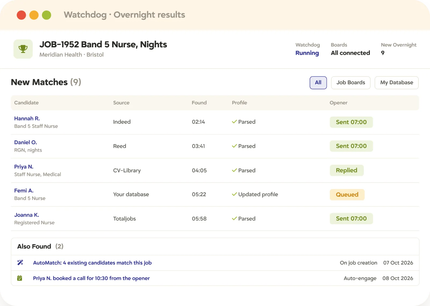
Task: Click the calendar check icon beside Priya's booking
Action: [20, 278]
